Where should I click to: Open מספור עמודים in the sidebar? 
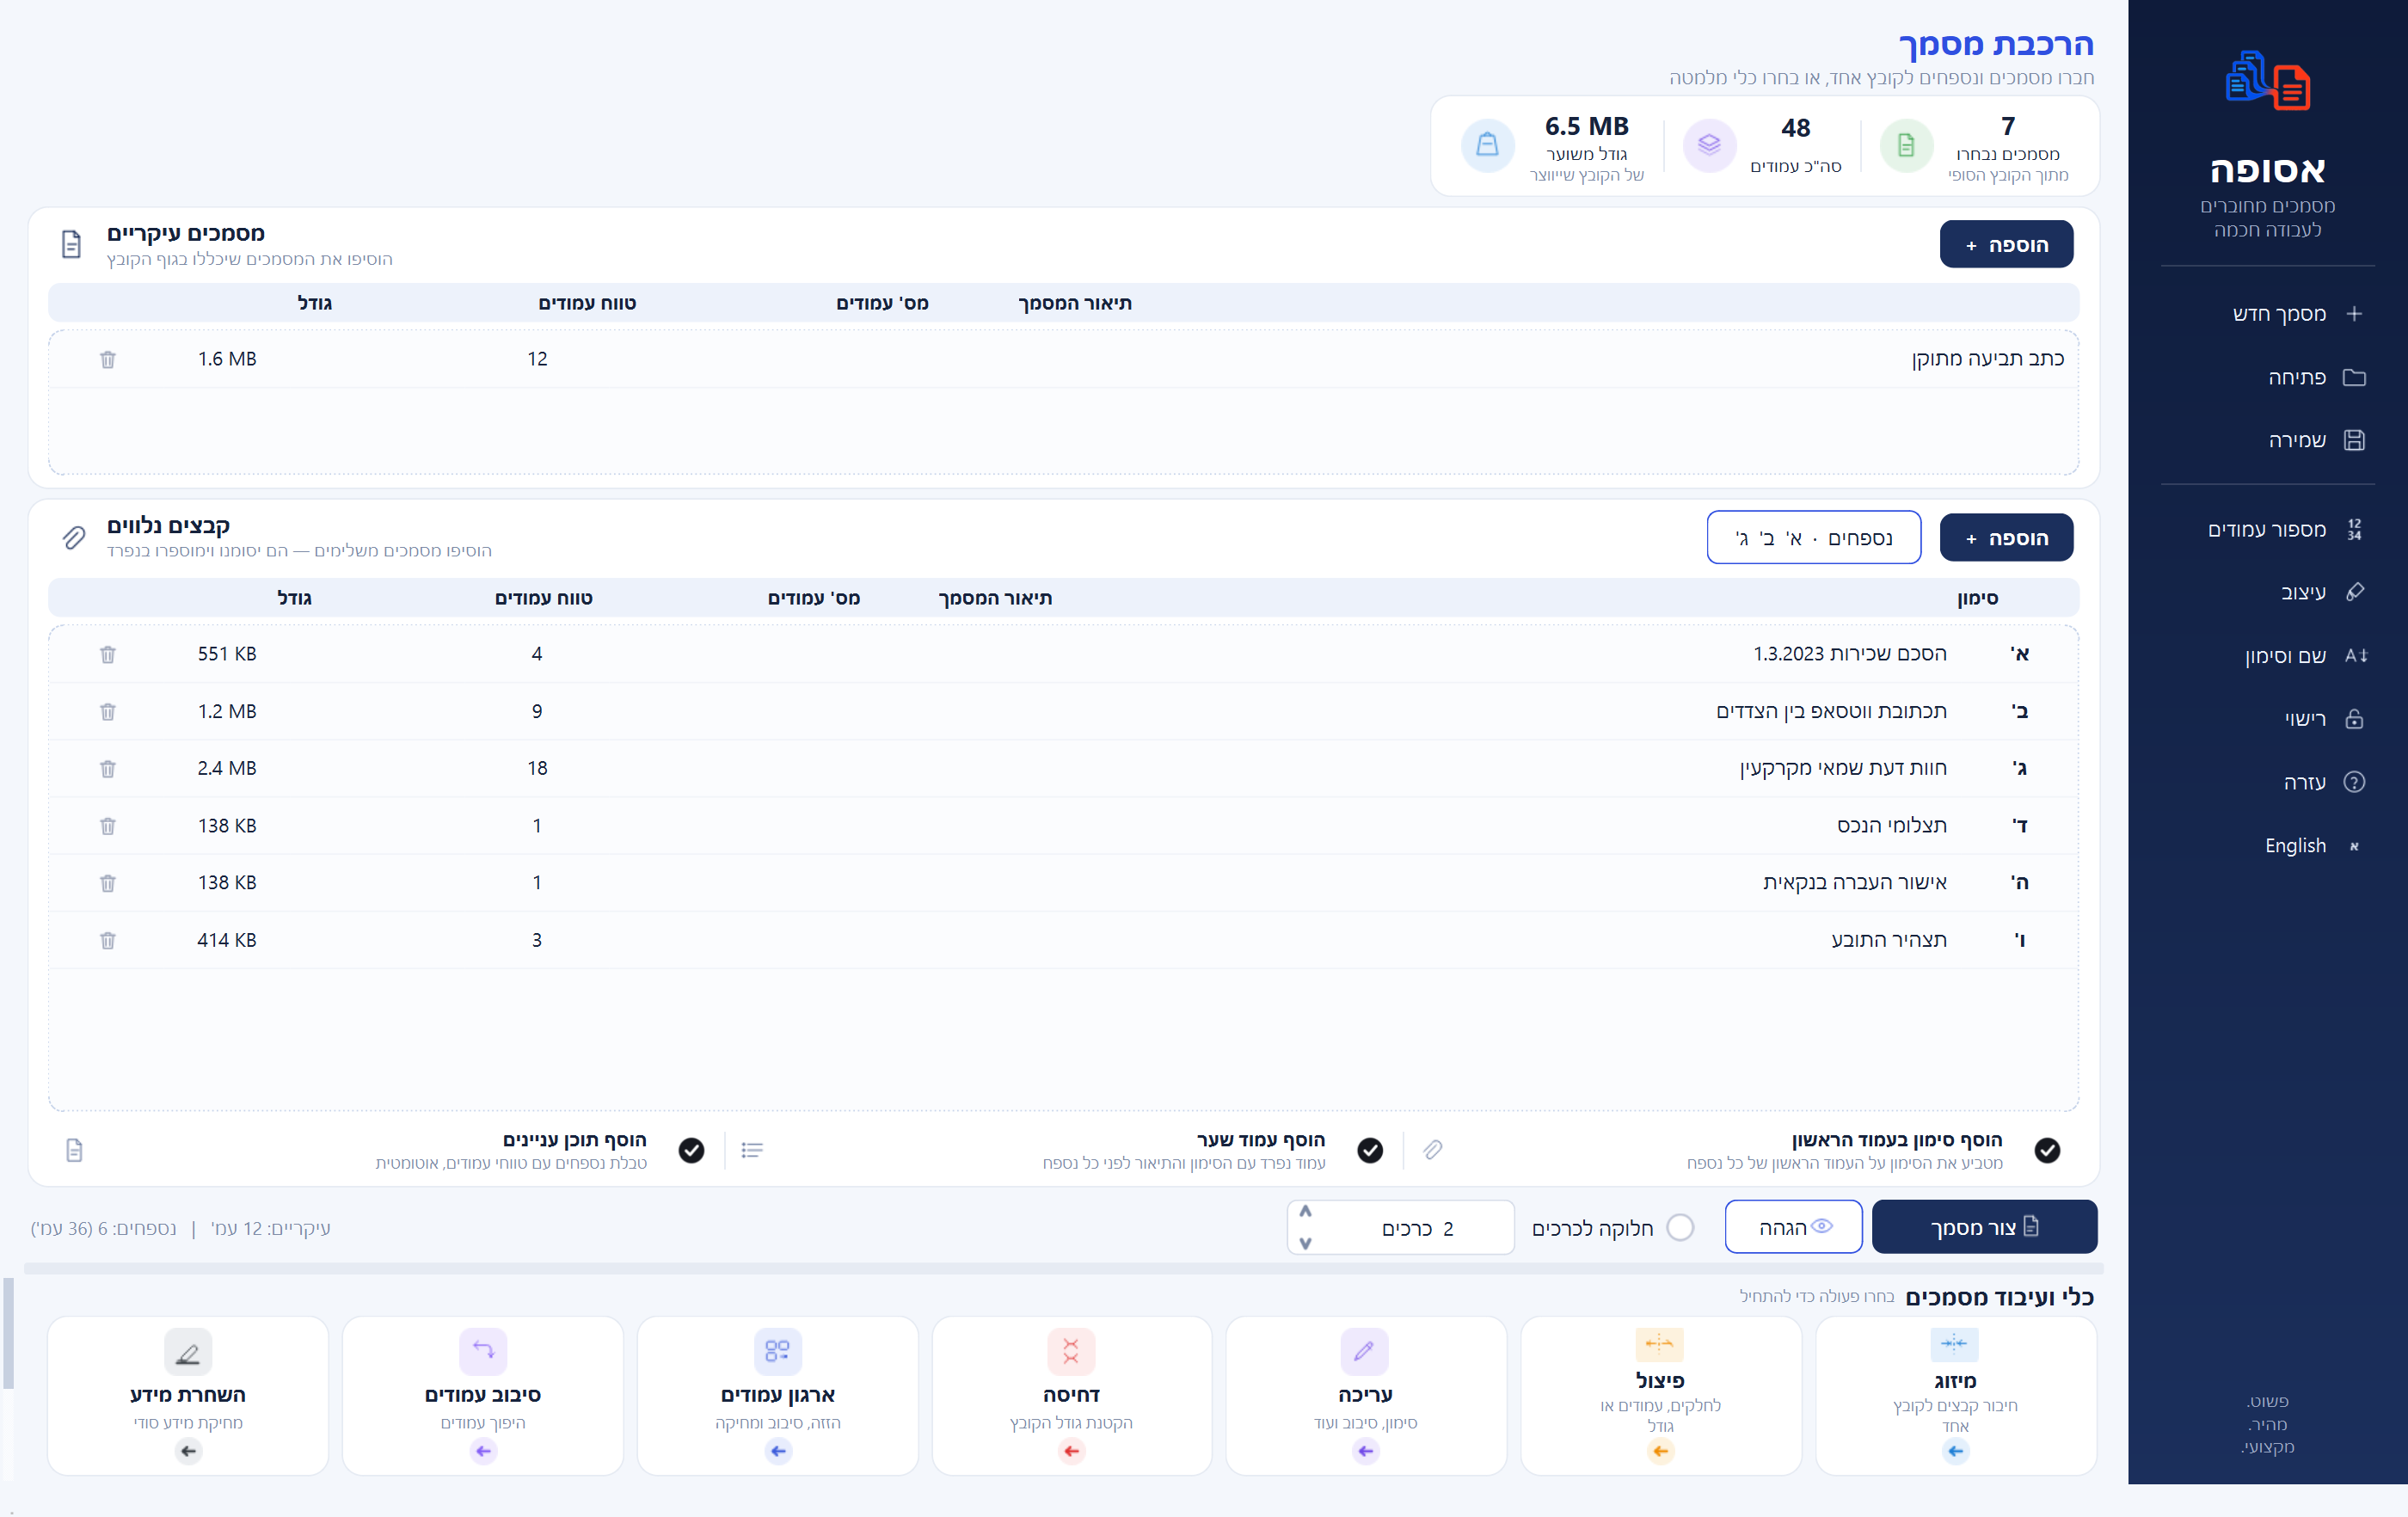click(2284, 530)
